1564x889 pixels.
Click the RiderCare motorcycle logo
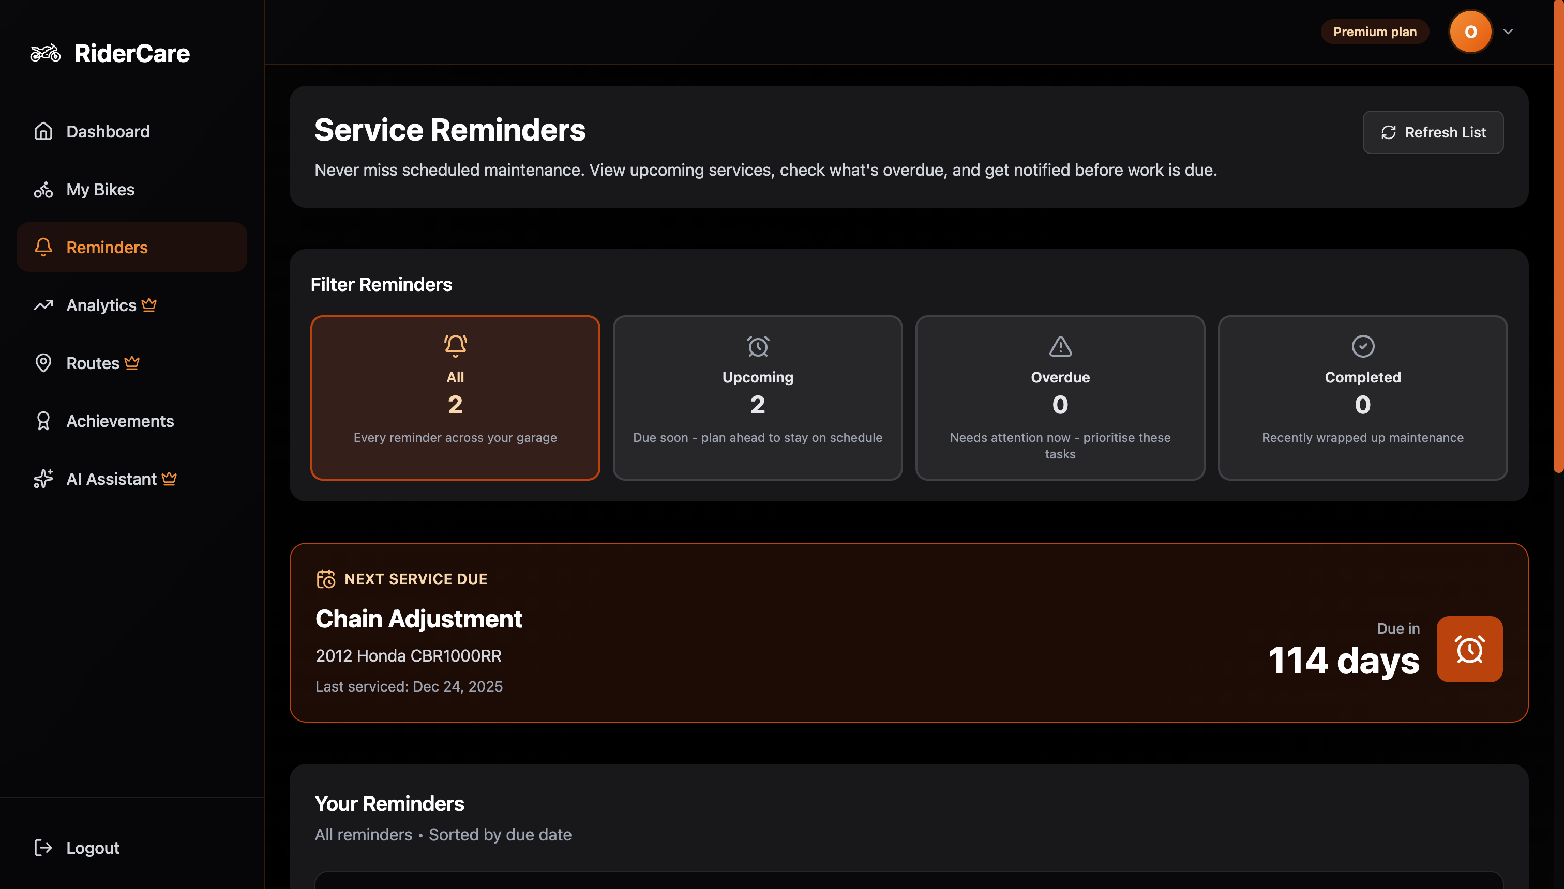point(45,53)
